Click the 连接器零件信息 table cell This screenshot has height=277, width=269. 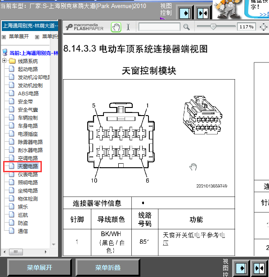point(97,203)
